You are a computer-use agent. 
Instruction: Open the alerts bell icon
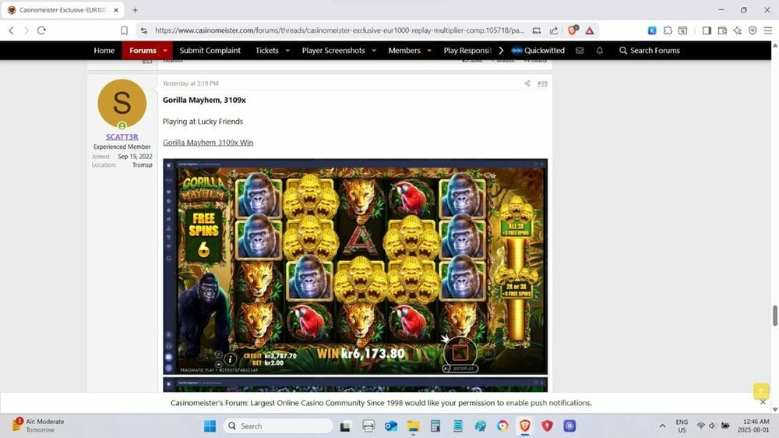pos(600,50)
